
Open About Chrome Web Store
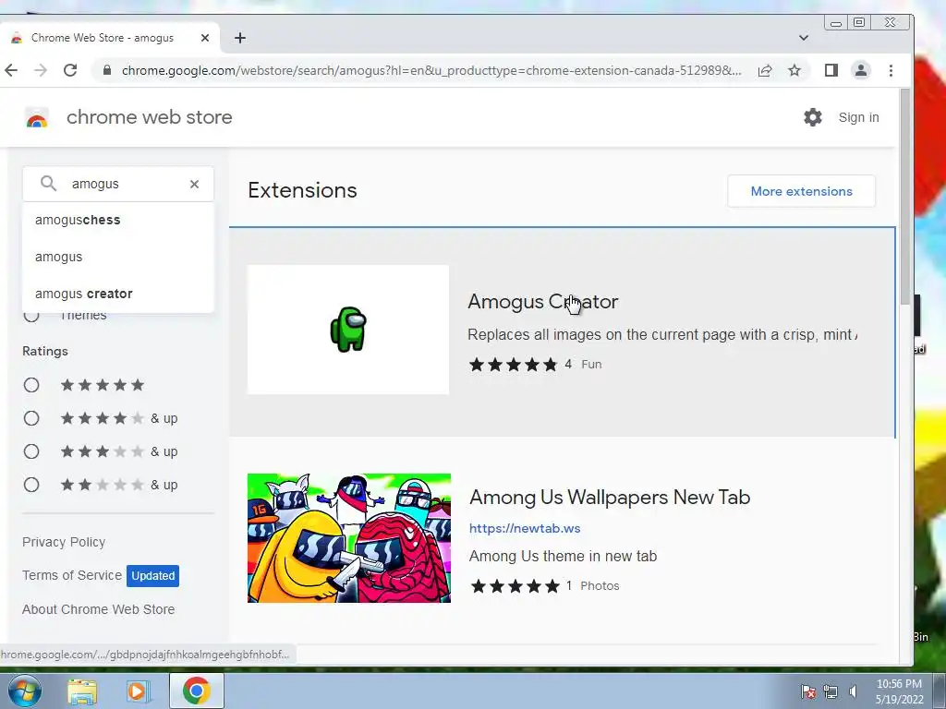(x=98, y=609)
